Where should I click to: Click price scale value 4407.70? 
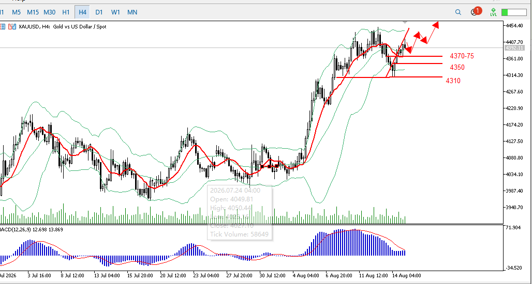[515, 42]
